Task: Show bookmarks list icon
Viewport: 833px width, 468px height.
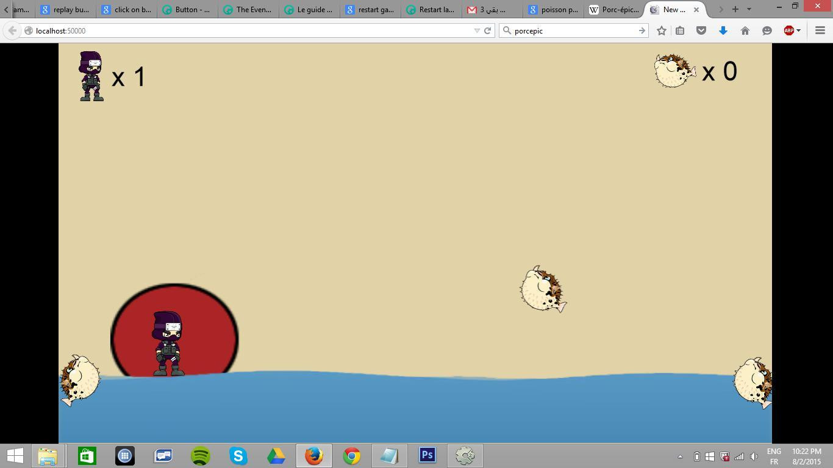Action: pos(680,30)
